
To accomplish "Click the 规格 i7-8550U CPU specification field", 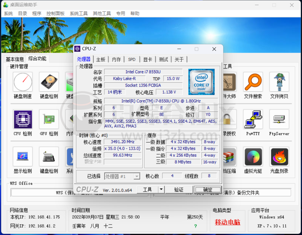I will (161, 101).
